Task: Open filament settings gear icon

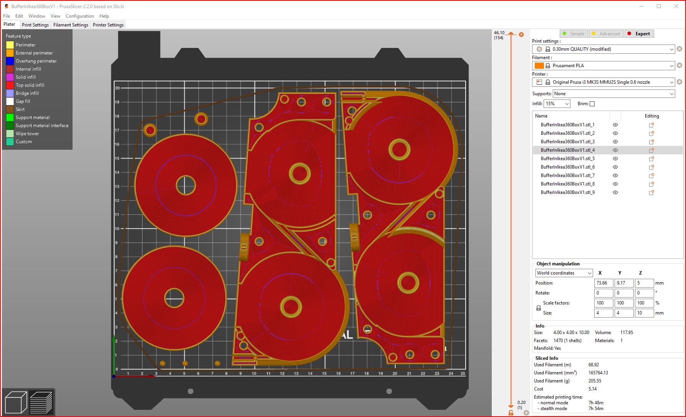Action: 679,65
